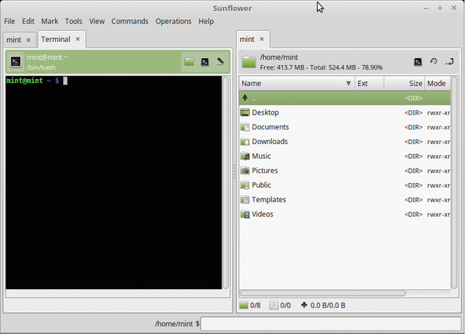This screenshot has width=465, height=334.
Task: Click the terminal vertical scrollbar
Action: [x=226, y=182]
